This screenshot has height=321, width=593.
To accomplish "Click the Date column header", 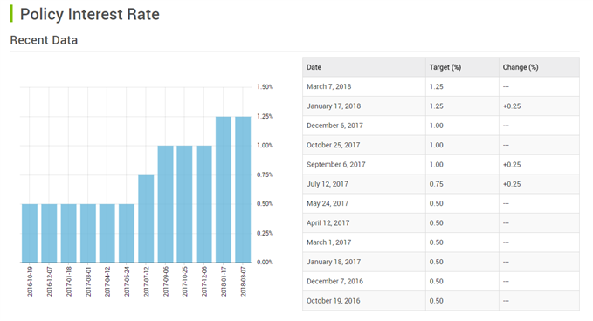I will [364, 67].
